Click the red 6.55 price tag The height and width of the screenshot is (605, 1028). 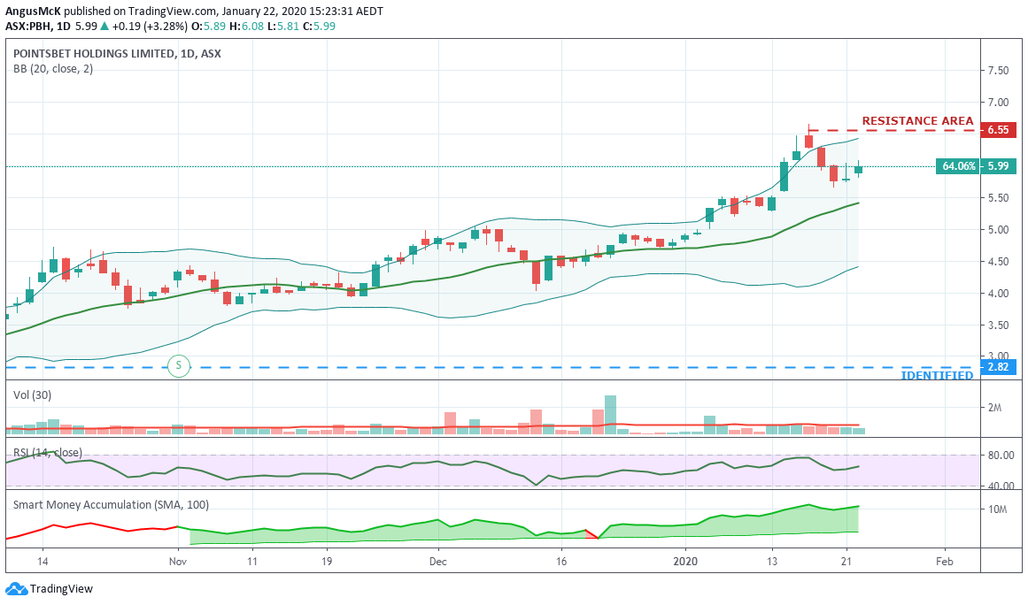pos(999,130)
